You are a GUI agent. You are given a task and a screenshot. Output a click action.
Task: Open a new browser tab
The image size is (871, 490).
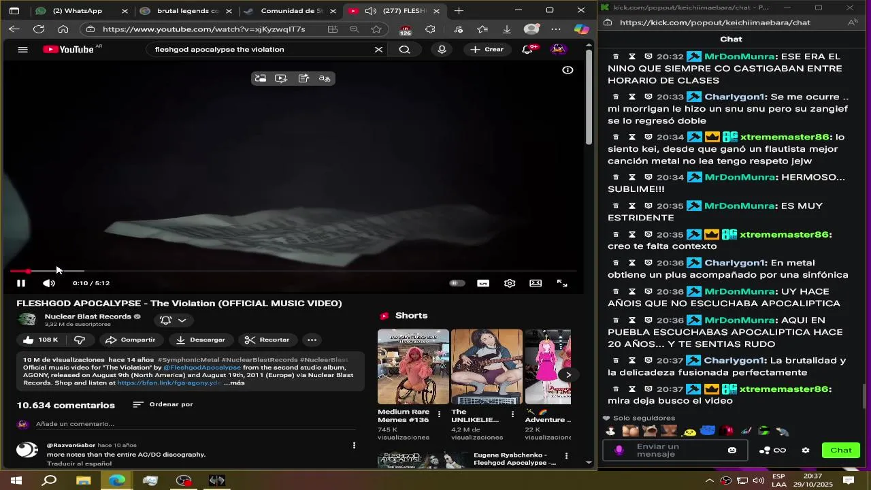(x=459, y=11)
